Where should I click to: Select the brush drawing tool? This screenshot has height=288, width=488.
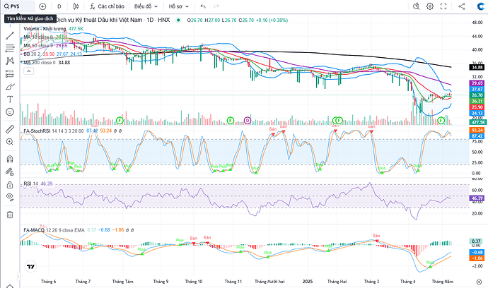tap(10, 86)
